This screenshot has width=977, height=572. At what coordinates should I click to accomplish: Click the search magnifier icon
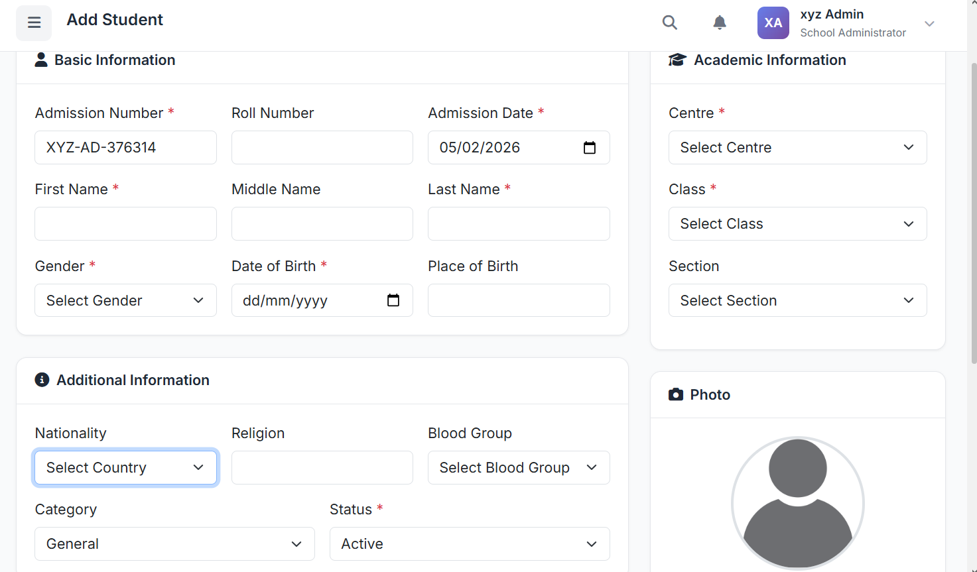click(x=670, y=23)
